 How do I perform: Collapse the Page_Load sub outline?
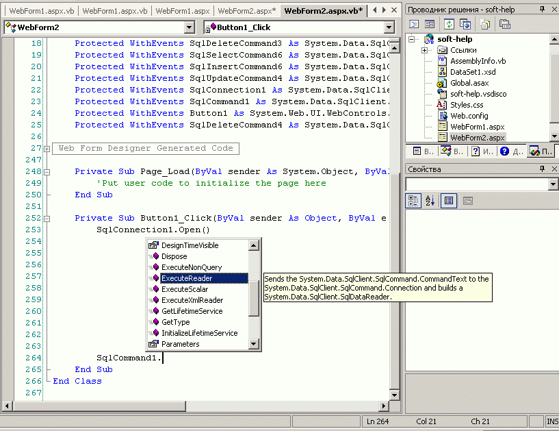47,172
